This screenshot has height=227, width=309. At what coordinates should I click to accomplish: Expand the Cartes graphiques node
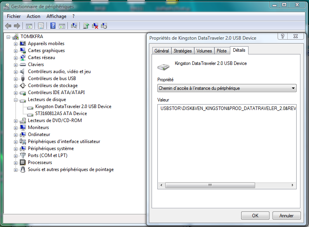16,51
